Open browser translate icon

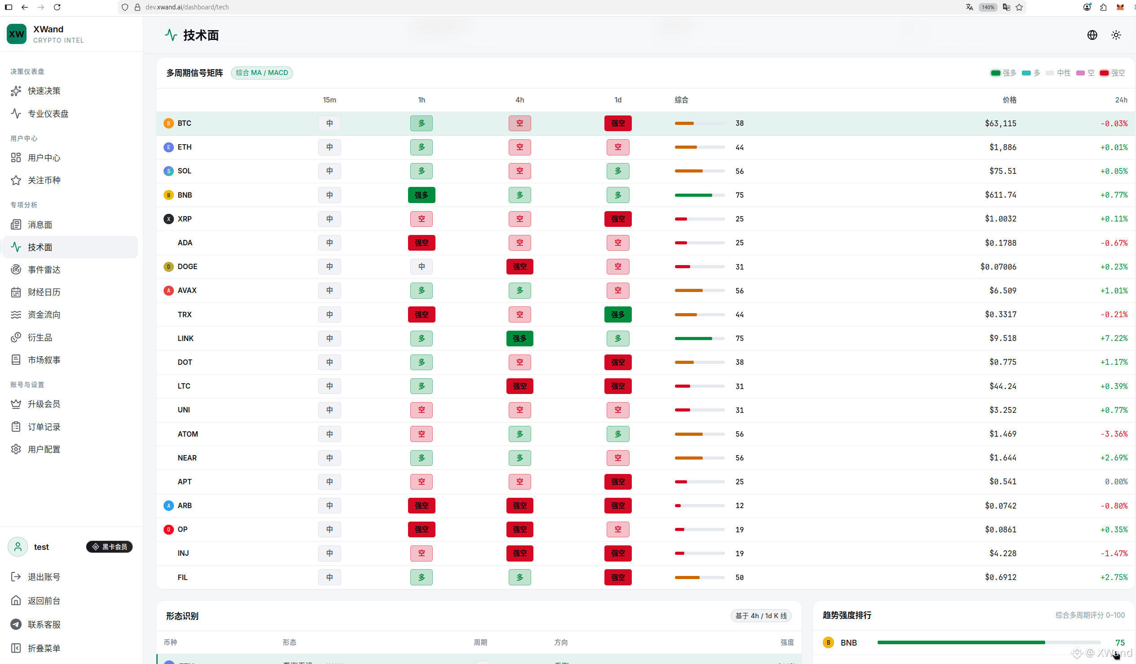(x=969, y=7)
